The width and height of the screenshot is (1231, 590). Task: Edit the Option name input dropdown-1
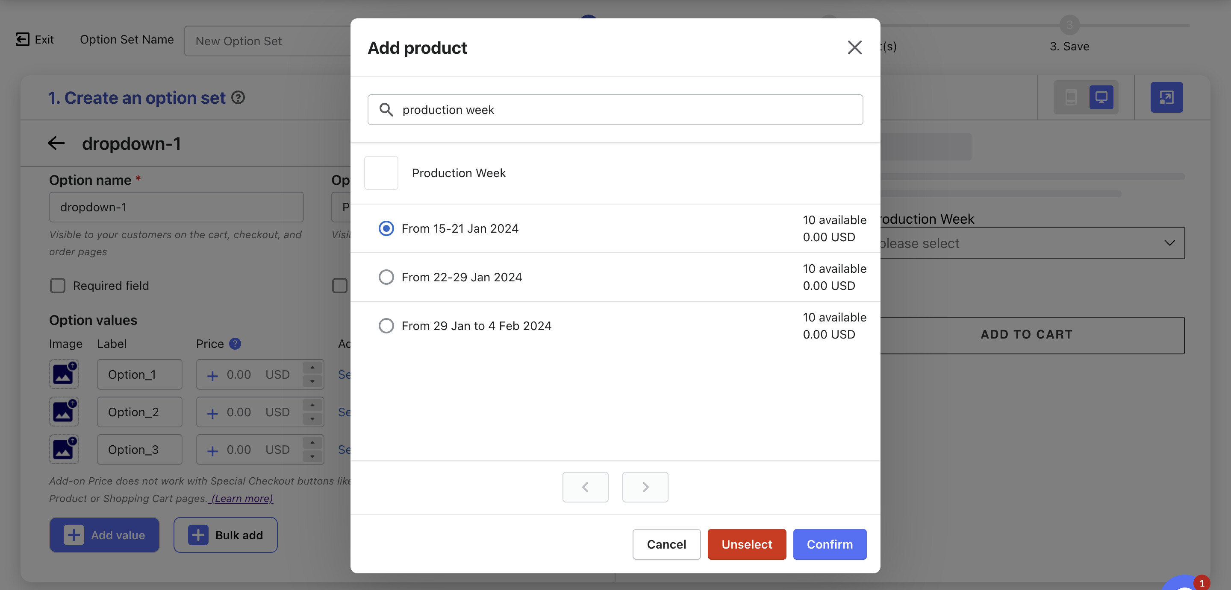pos(177,207)
